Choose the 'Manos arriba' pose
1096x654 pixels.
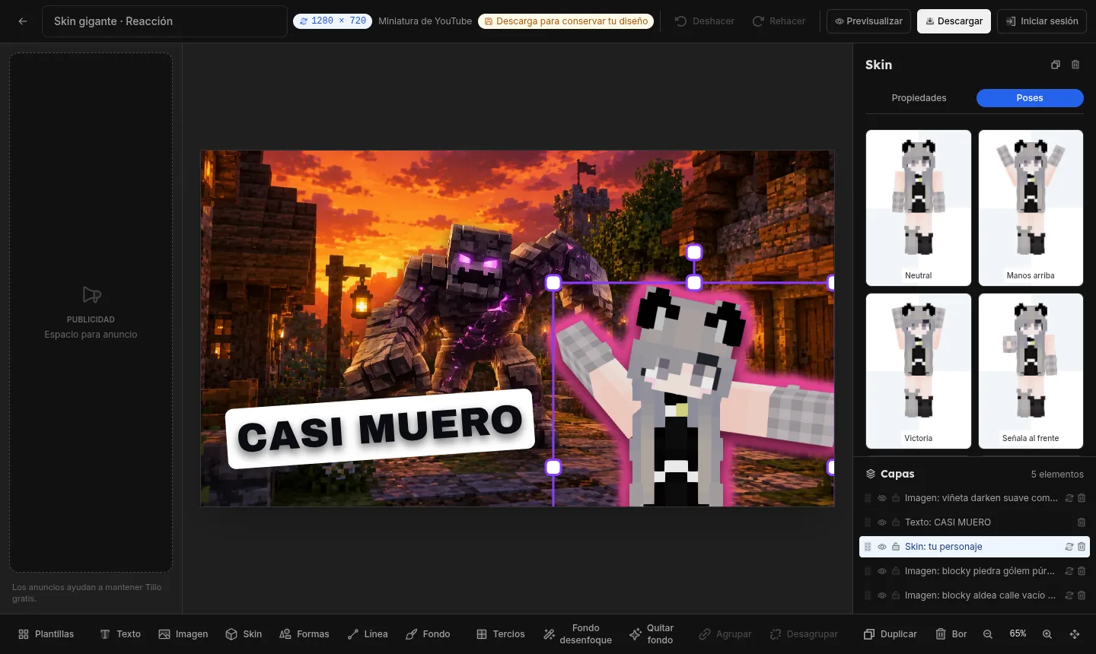(x=1031, y=208)
